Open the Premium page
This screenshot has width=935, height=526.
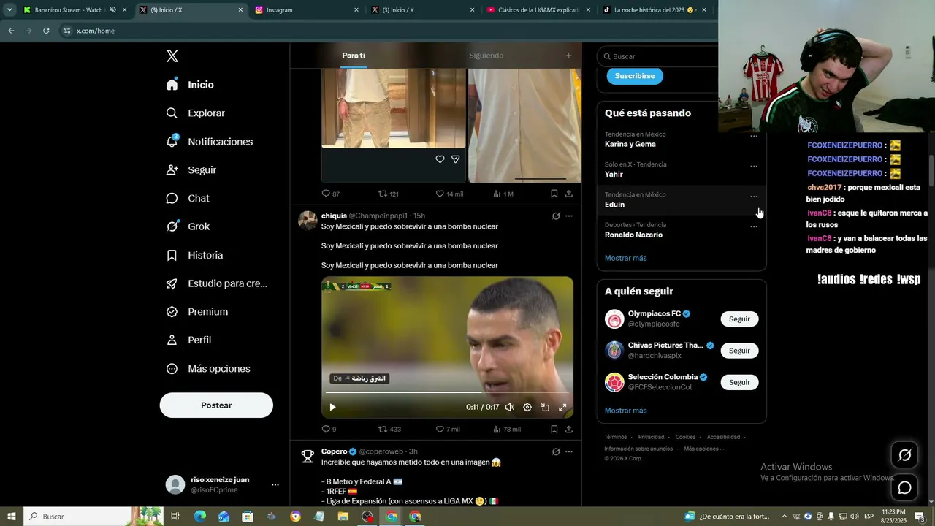[x=196, y=312]
